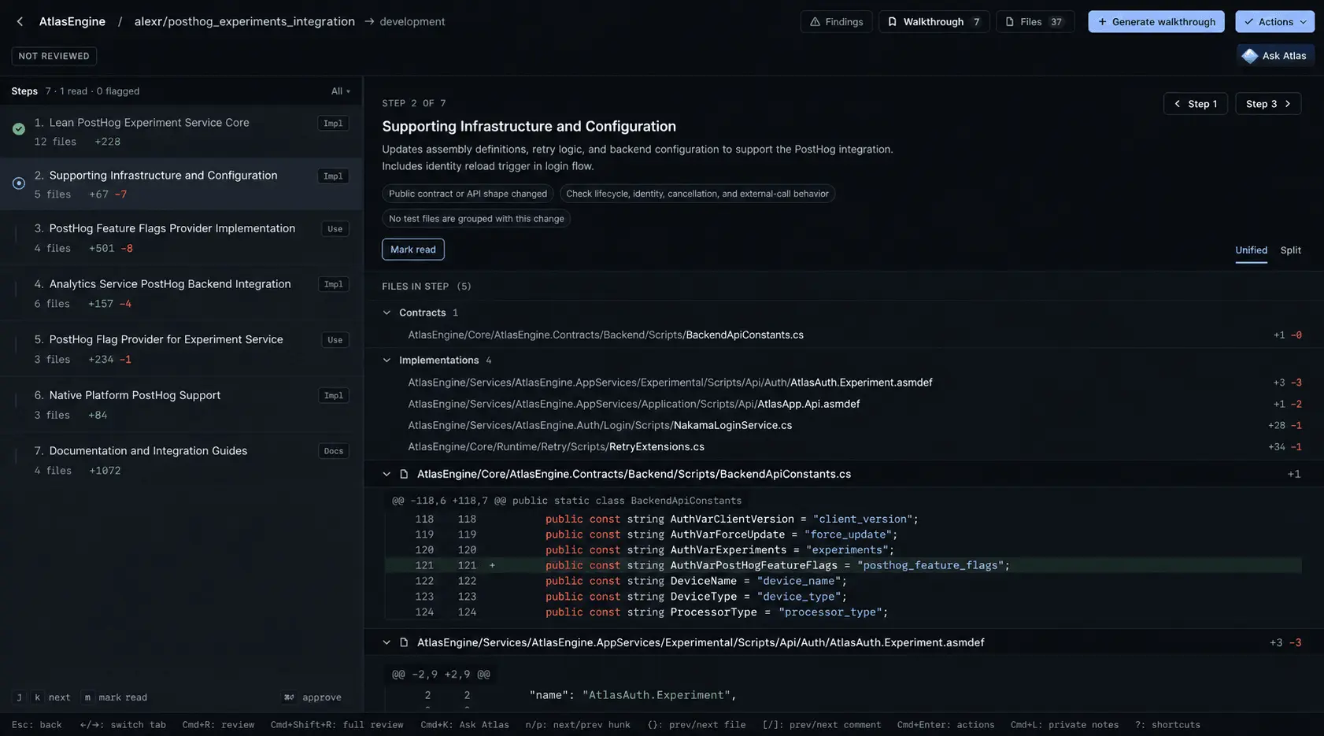Viewport: 1324px width, 736px height.
Task: Click the m mark read shortcut hint
Action: click(115, 697)
